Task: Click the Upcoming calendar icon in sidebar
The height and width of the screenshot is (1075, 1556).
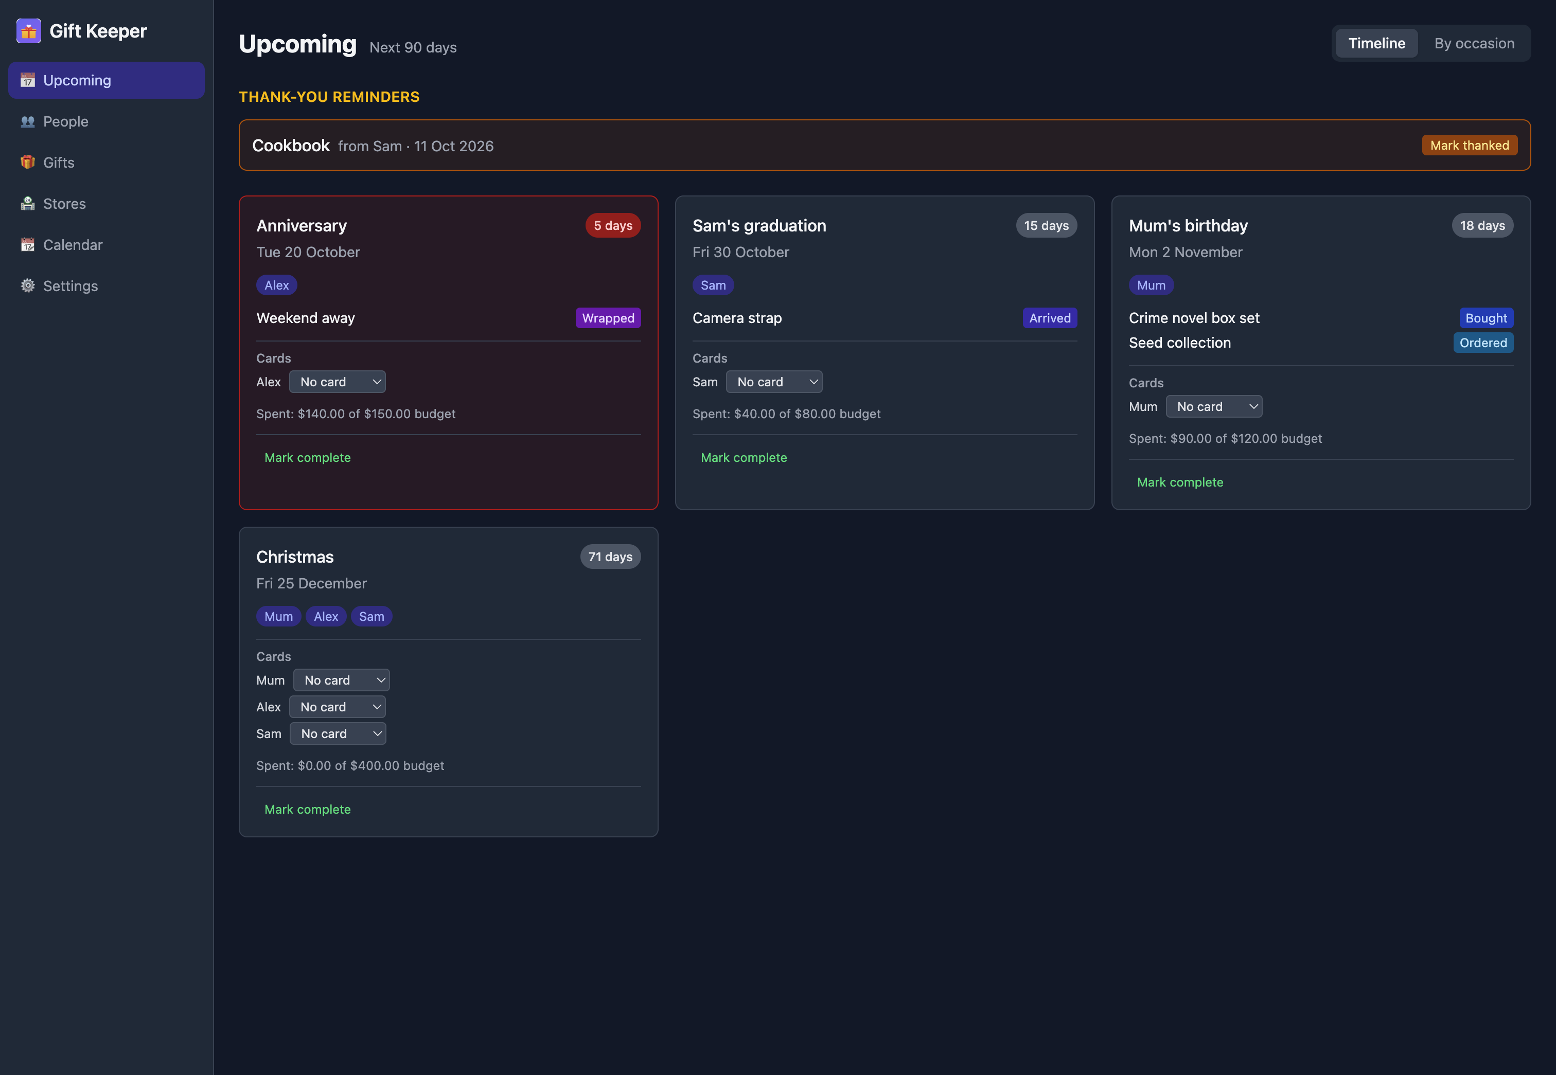Action: [28, 80]
